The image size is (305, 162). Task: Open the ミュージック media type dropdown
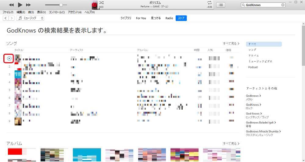point(30,18)
